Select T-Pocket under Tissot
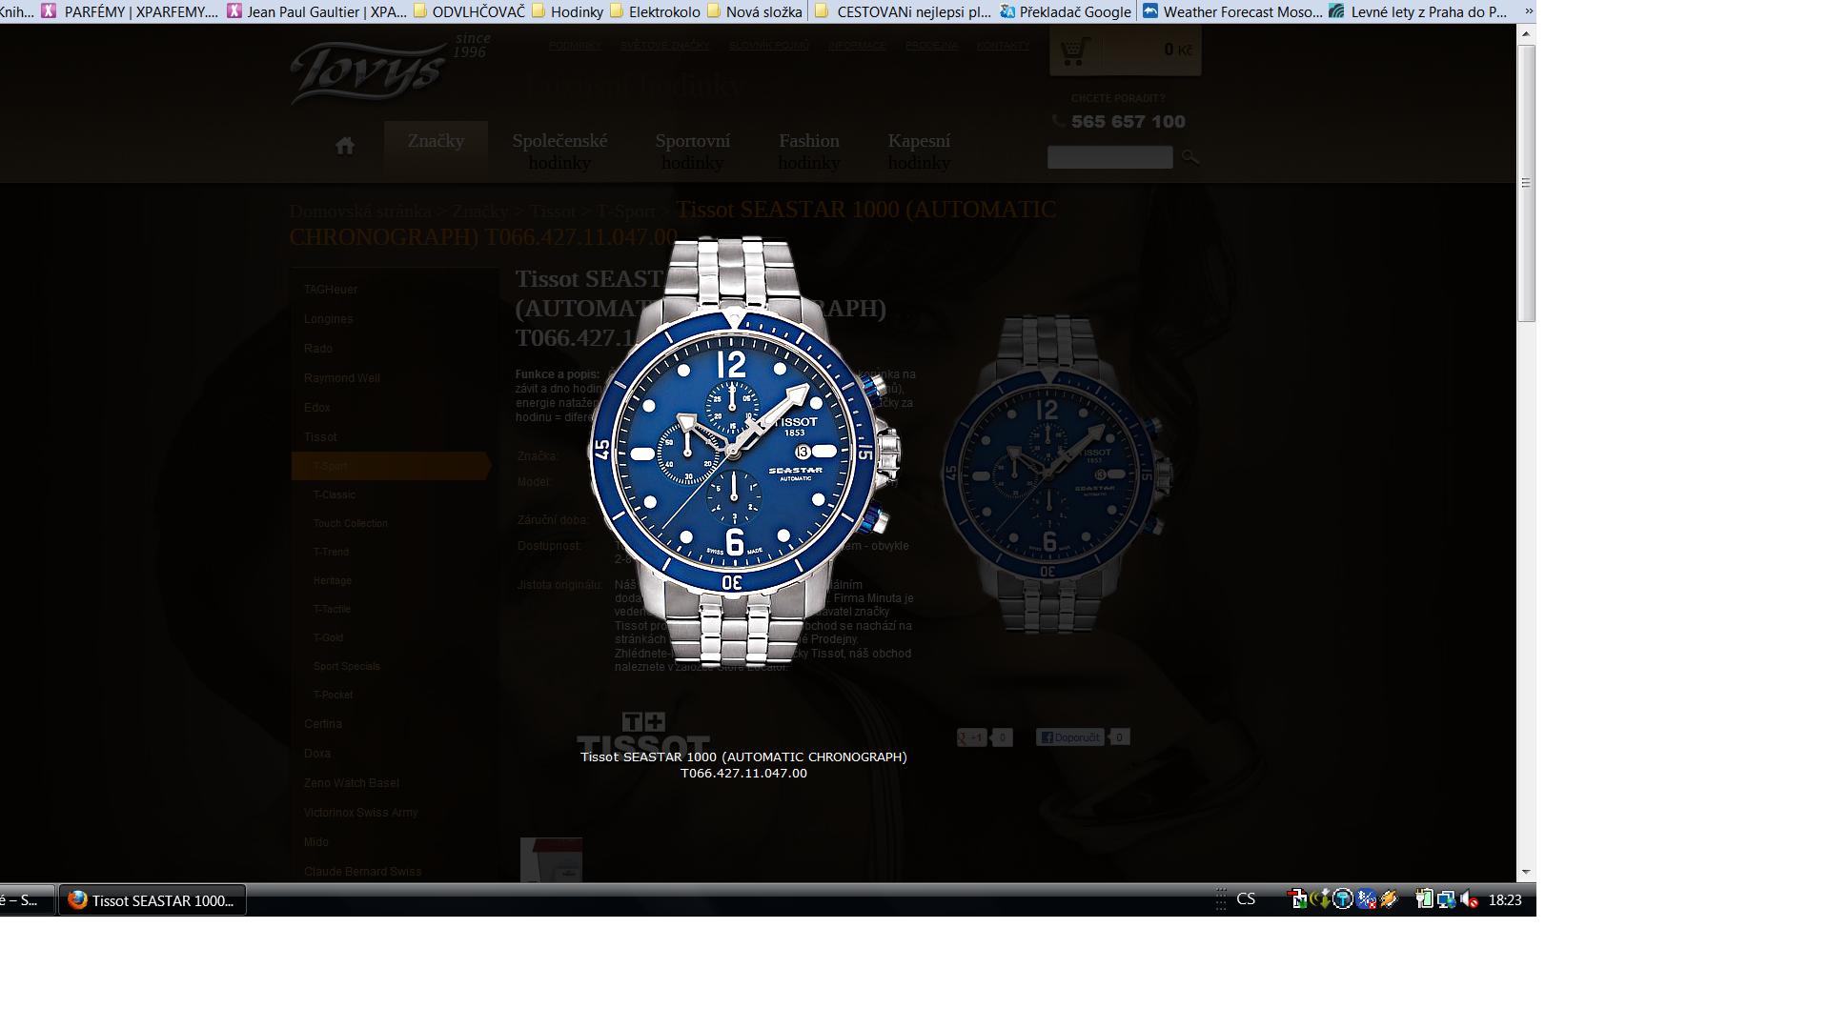 (334, 696)
